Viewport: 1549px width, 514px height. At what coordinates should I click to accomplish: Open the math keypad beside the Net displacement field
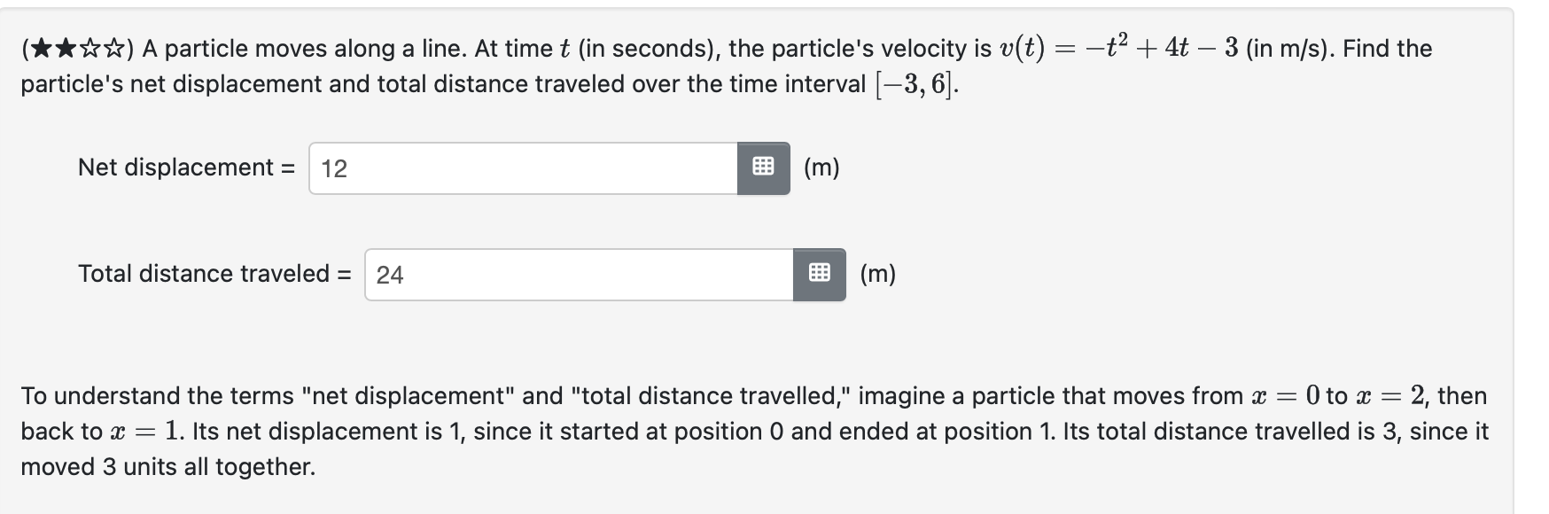(x=763, y=167)
